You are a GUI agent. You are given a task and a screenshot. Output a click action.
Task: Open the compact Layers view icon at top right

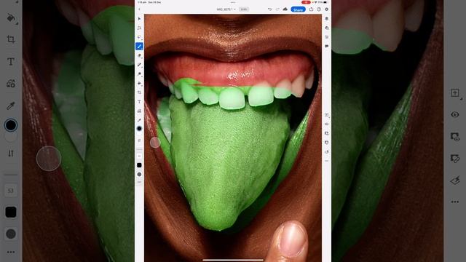(x=327, y=19)
